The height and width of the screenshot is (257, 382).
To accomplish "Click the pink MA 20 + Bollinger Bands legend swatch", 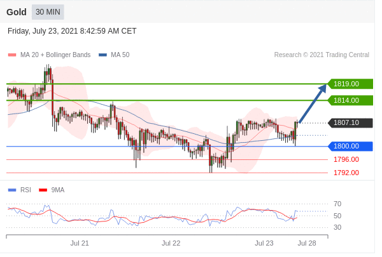I will pyautogui.click(x=12, y=55).
